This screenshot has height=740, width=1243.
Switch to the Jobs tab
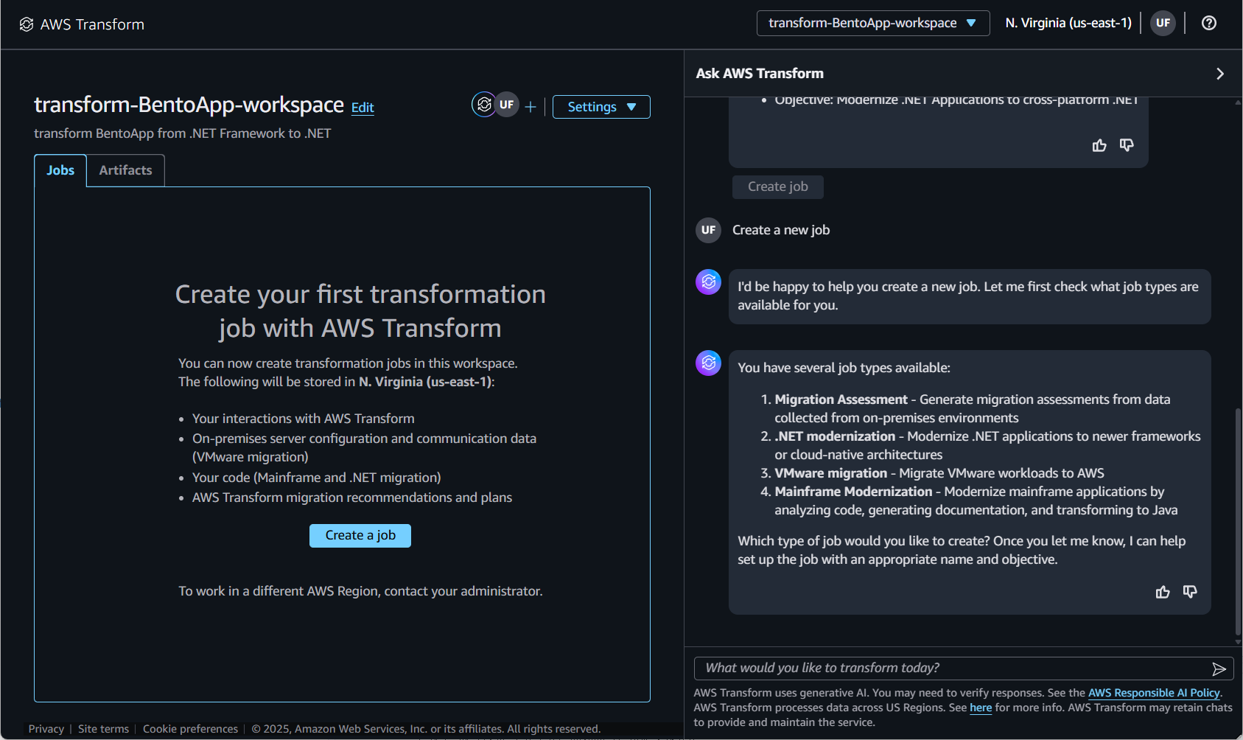point(60,170)
